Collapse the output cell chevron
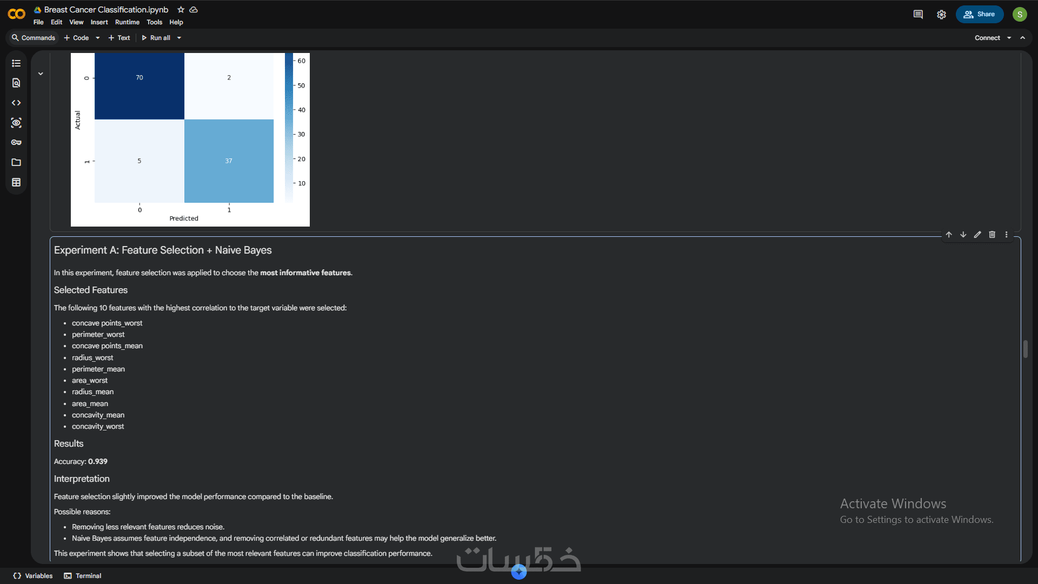Viewport: 1038px width, 584px height. pyautogui.click(x=41, y=74)
